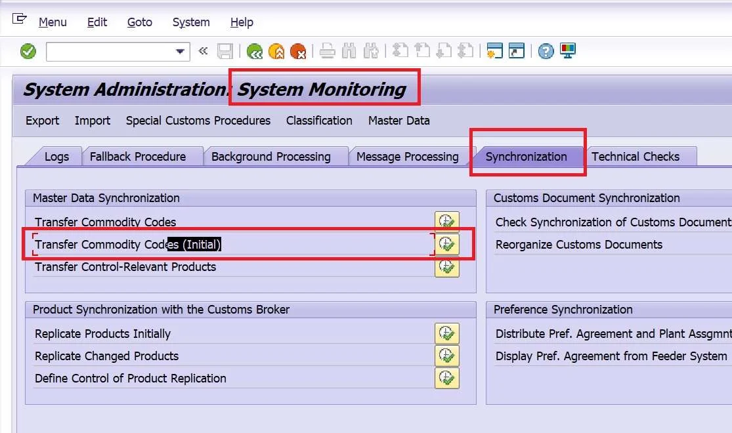Click the Create New Session icon
This screenshot has width=732, height=433.
tap(494, 51)
